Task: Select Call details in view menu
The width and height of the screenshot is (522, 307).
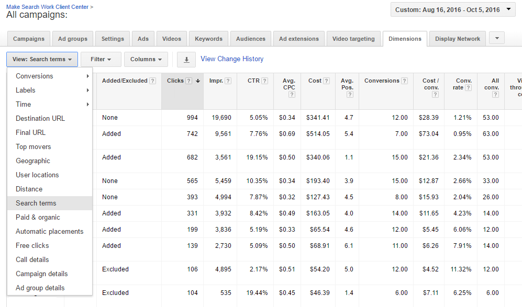Action: [50, 260]
